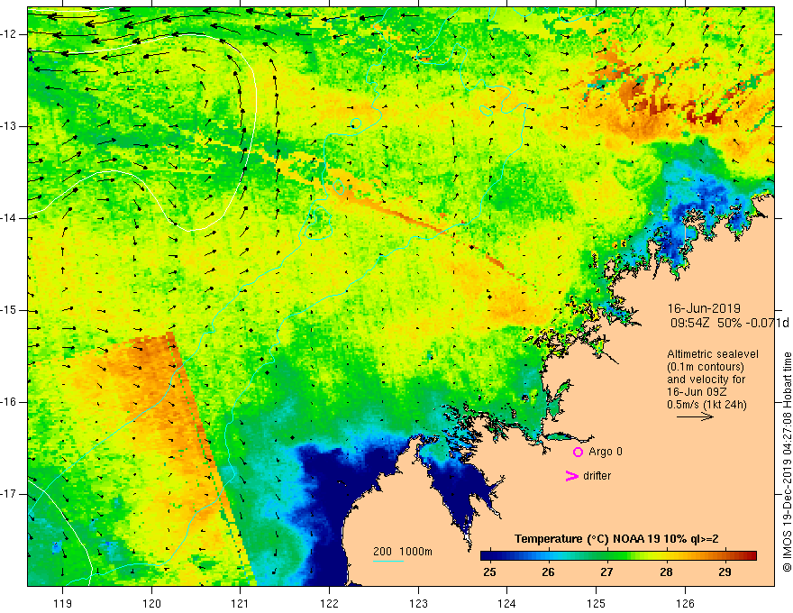
Task: Click the 122 longitude axis label
Action: [x=329, y=604]
